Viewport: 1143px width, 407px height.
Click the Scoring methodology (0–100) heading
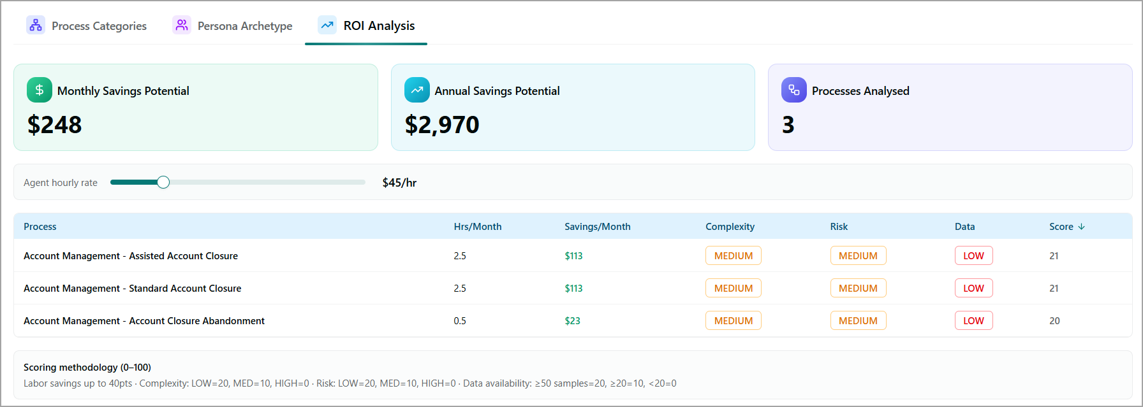[87, 368]
